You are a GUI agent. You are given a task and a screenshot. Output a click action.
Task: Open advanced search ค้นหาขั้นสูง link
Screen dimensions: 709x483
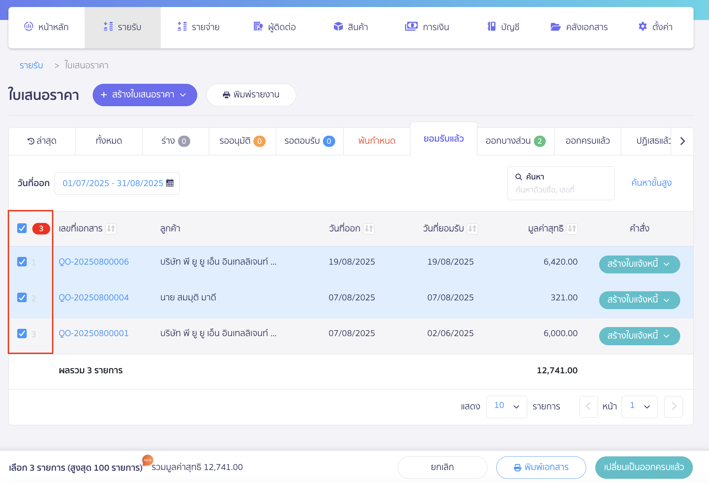(x=651, y=183)
